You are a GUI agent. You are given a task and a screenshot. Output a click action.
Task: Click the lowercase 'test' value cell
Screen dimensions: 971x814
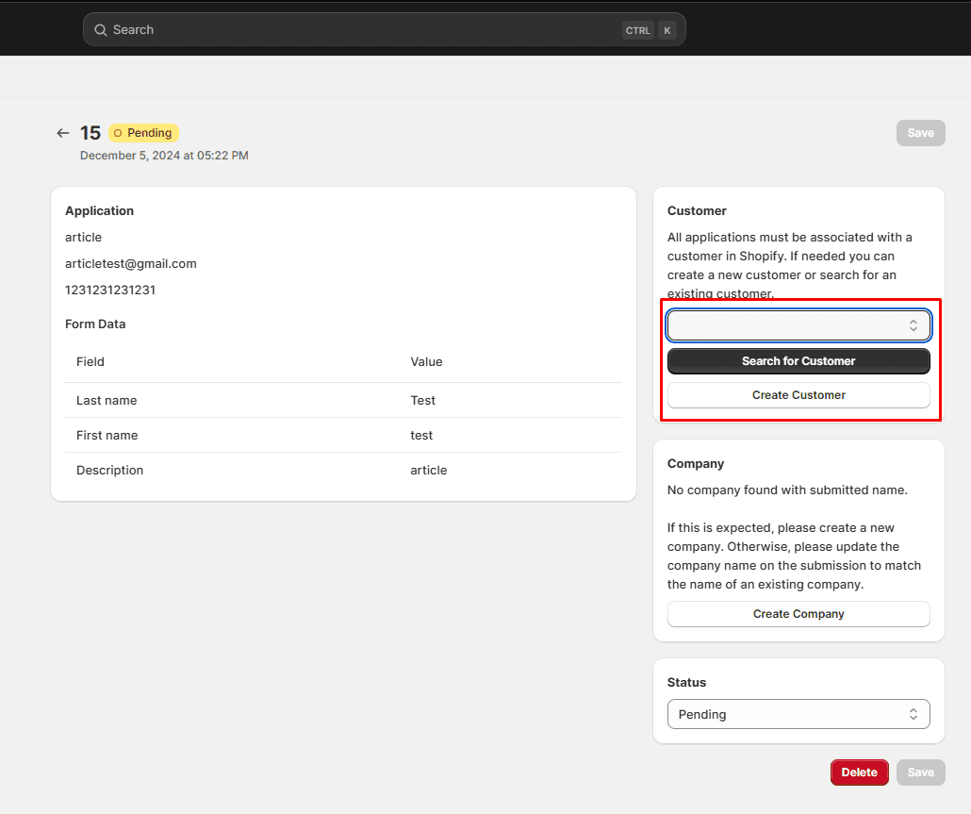pos(421,436)
